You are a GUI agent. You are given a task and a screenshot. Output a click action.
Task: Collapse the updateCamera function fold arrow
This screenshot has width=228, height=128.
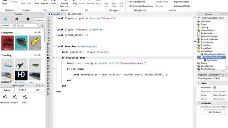click(54, 47)
